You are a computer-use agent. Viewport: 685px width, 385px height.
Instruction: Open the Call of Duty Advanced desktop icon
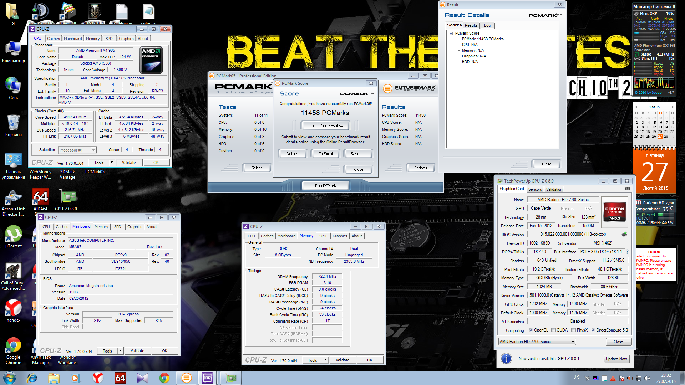(x=13, y=277)
